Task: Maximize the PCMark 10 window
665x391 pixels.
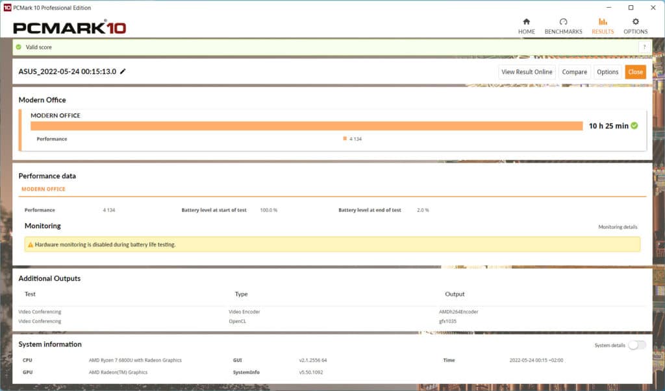Action: 631,8
